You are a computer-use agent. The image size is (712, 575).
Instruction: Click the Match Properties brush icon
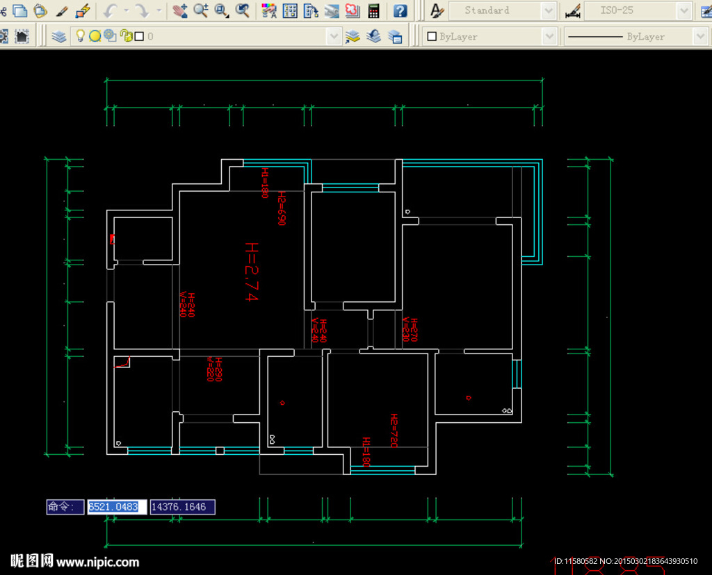(63, 10)
